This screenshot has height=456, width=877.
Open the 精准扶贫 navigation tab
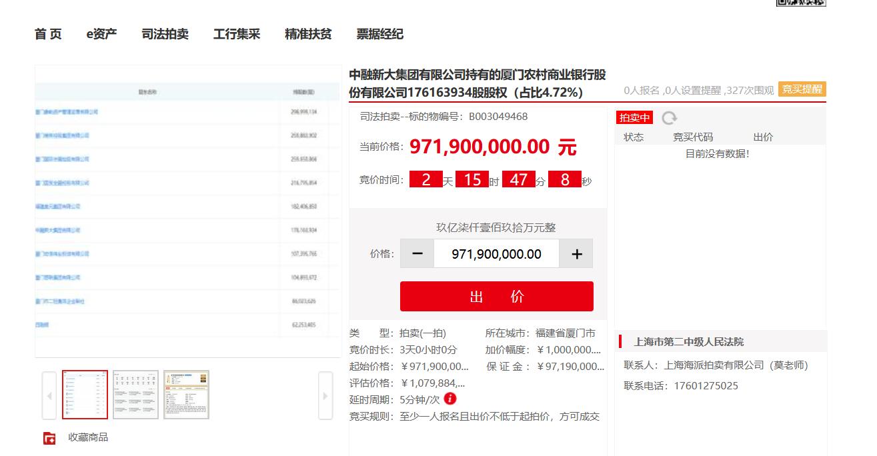click(308, 34)
